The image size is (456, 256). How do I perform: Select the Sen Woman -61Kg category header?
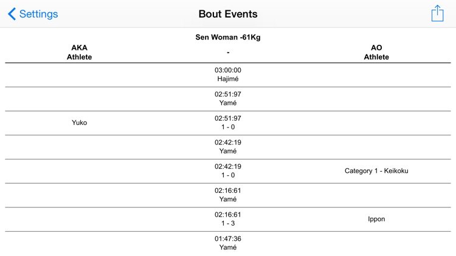pos(228,38)
